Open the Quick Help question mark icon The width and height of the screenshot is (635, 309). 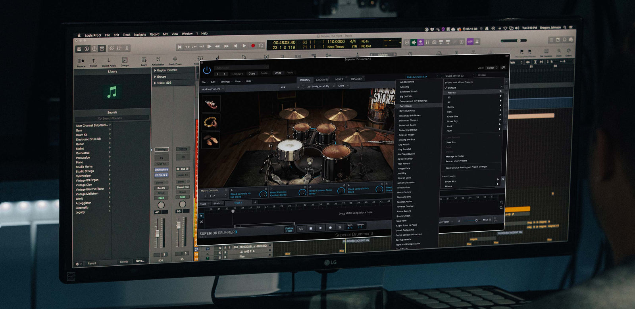pos(94,48)
